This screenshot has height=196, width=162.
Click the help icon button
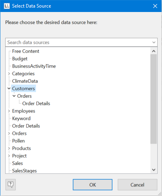(10, 185)
